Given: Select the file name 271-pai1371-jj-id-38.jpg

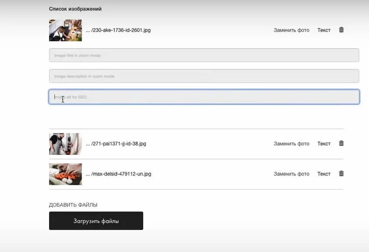Looking at the screenshot, I should coord(116,144).
